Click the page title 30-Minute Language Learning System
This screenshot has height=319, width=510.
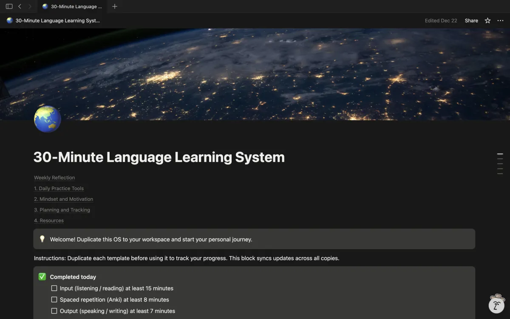[159, 157]
